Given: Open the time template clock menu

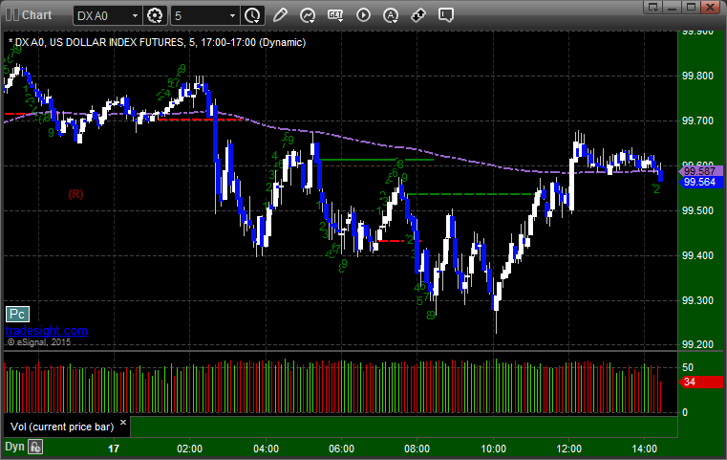Looking at the screenshot, I should coord(253,15).
